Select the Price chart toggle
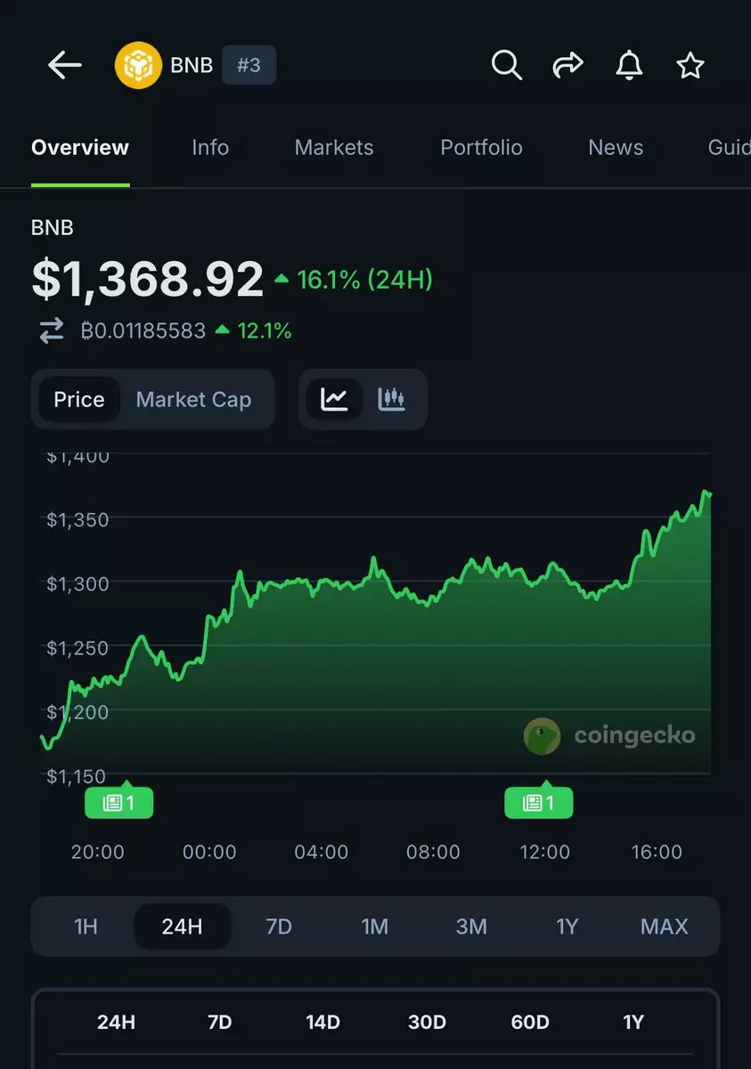Screen dimensions: 751x1069 tap(79, 400)
